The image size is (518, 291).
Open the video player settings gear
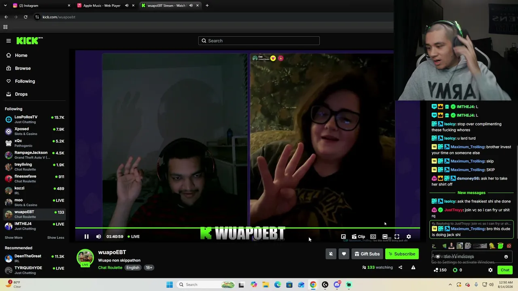pyautogui.click(x=409, y=236)
